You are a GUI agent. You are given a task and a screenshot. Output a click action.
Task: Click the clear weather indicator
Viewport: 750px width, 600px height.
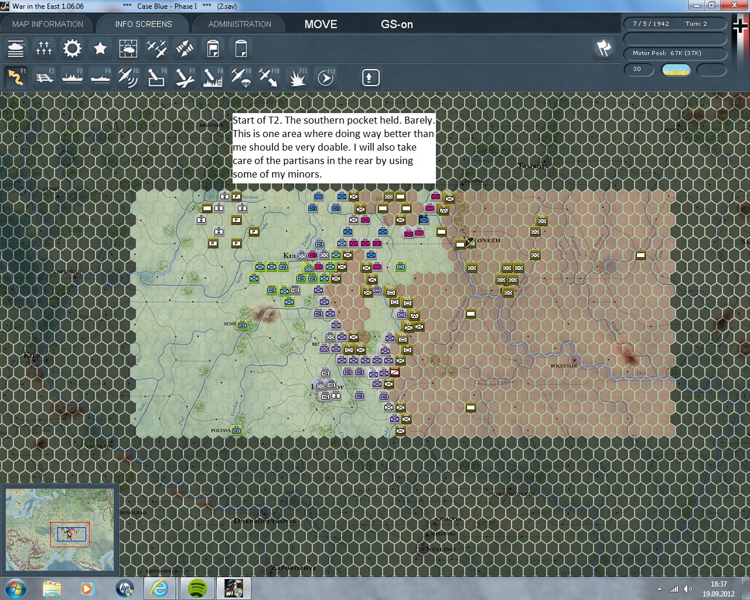click(676, 70)
